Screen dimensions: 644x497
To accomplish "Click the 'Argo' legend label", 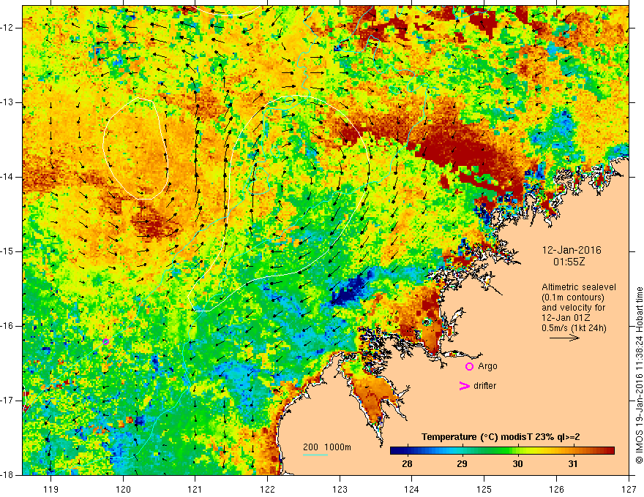I will tap(487, 366).
